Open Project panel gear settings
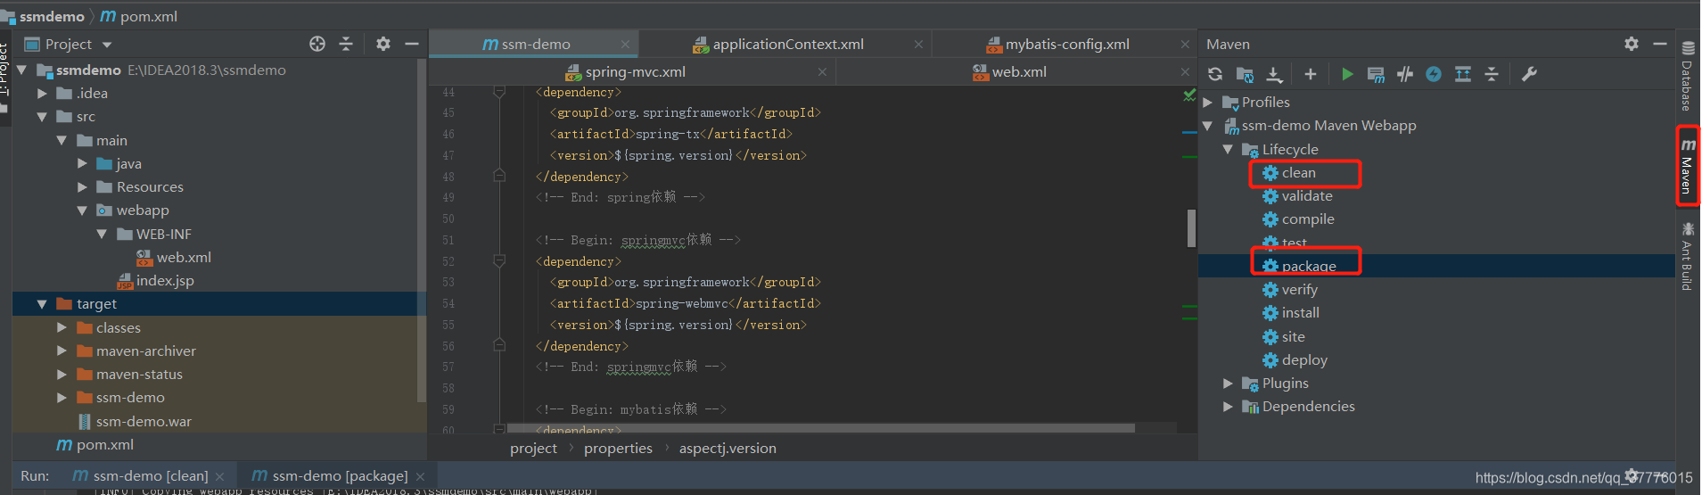Viewport: 1702px width, 495px height. coord(383,44)
